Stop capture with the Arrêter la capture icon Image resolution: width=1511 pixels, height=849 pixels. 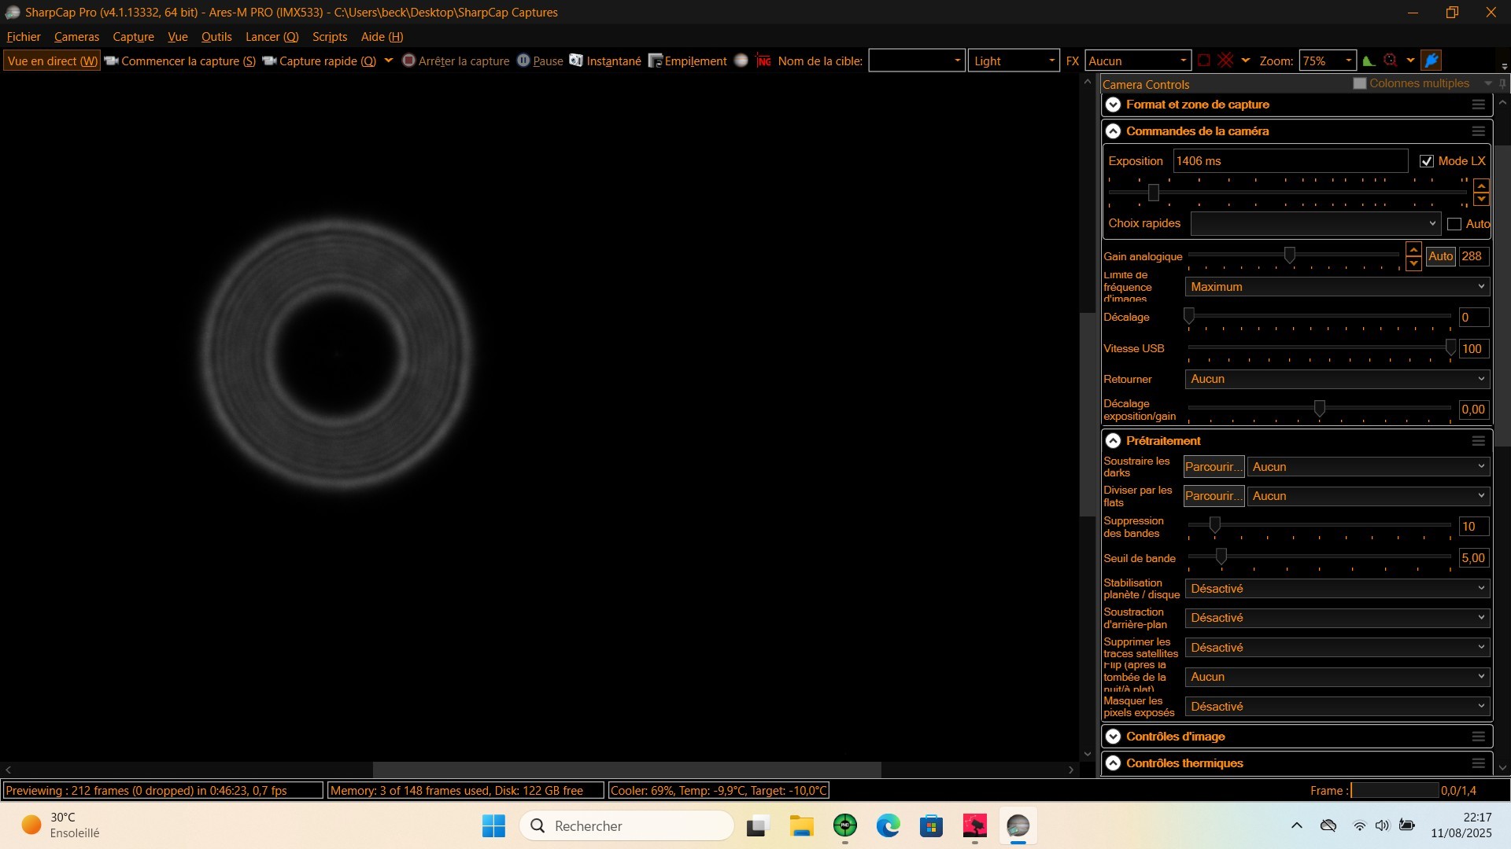point(408,61)
